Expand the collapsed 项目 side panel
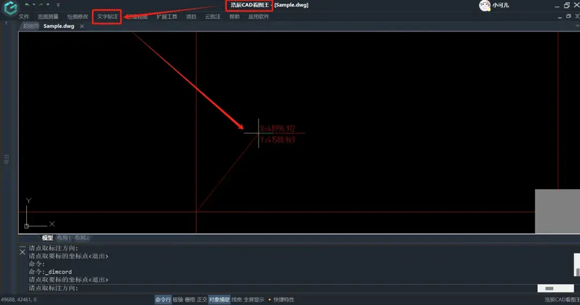 pyautogui.click(x=7, y=159)
